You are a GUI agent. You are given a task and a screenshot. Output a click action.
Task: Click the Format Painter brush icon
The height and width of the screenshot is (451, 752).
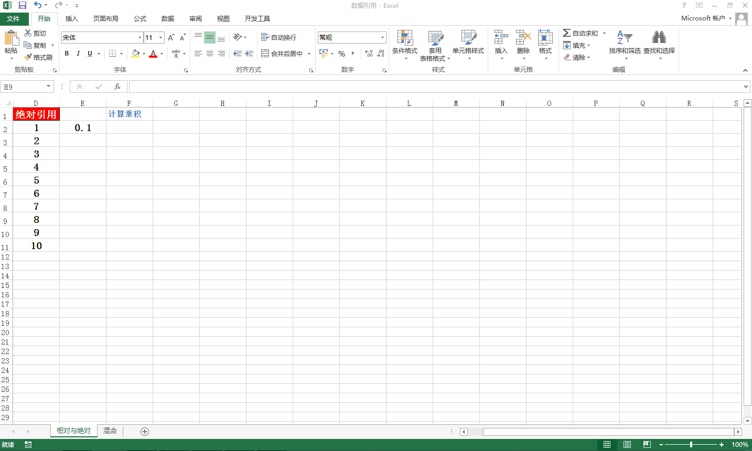tap(28, 57)
